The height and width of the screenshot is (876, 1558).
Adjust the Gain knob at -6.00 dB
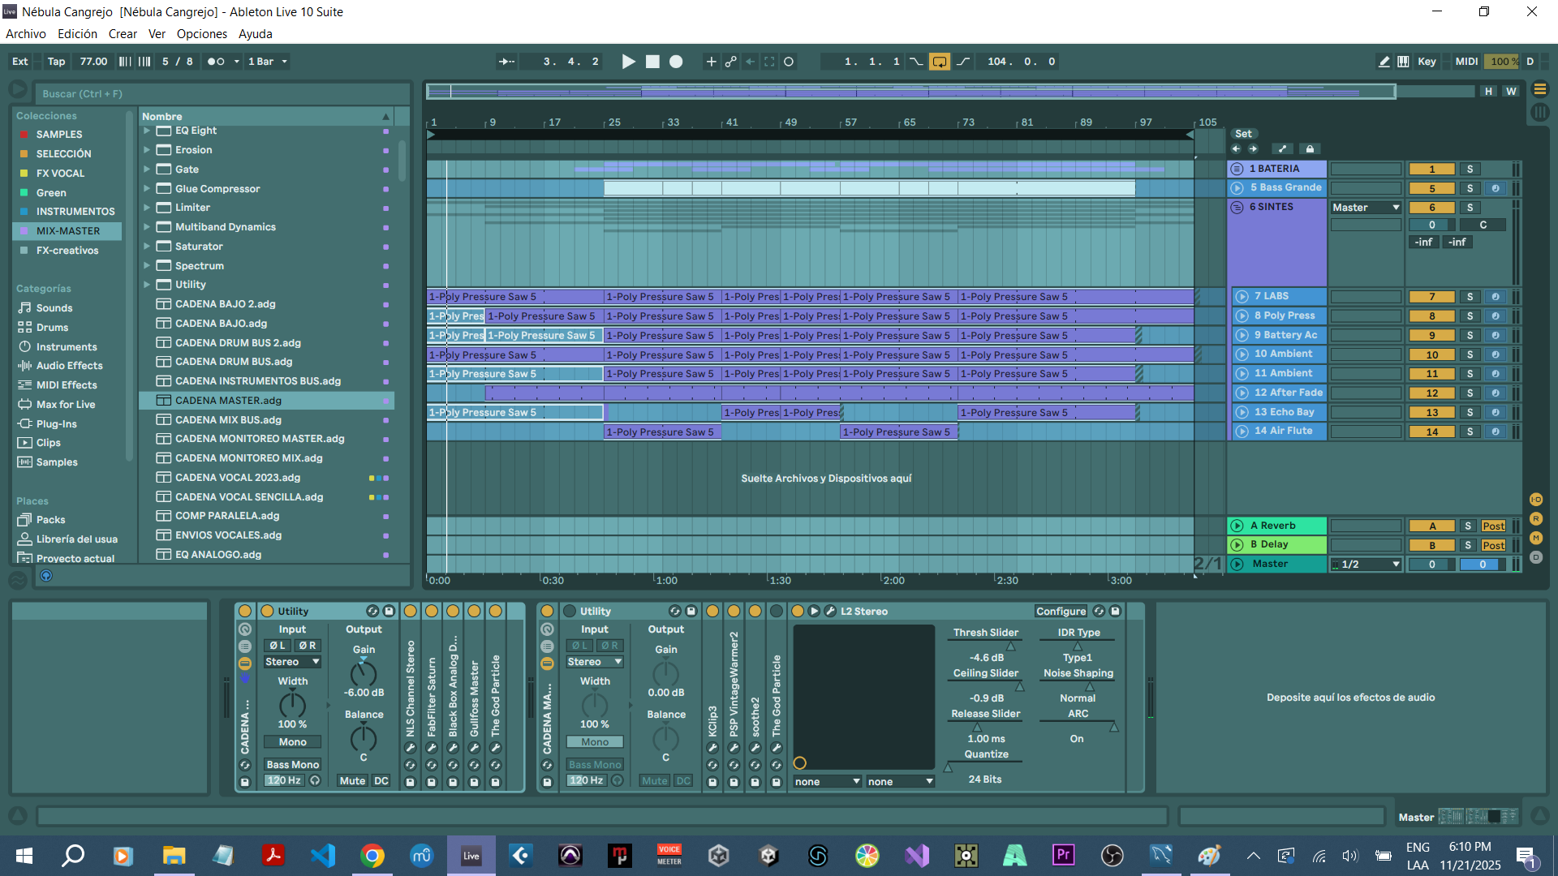[x=364, y=673]
